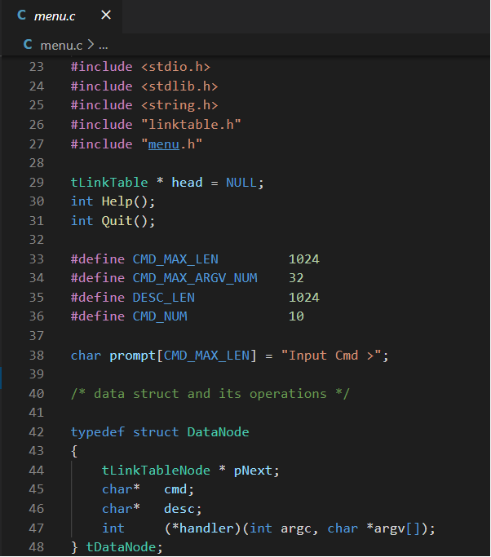
Task: Click the CMD_MAX_ARGV_NUM macro name
Action: coord(195,278)
